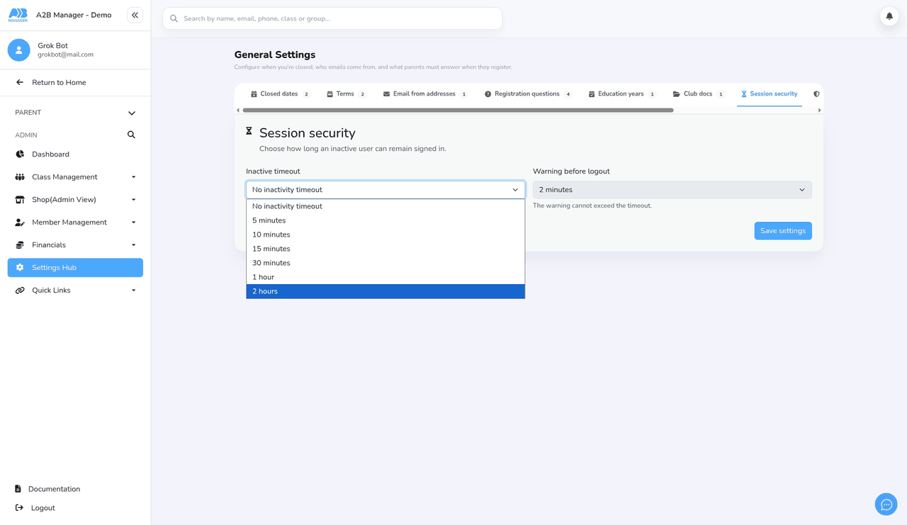Choose 30 minutes option
Screen dimensions: 907x525
pyautogui.click(x=385, y=263)
